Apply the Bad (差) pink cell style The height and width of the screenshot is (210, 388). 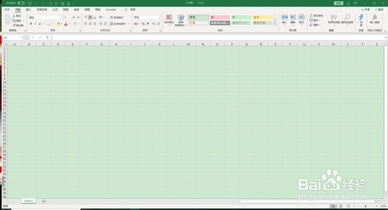(x=220, y=17)
